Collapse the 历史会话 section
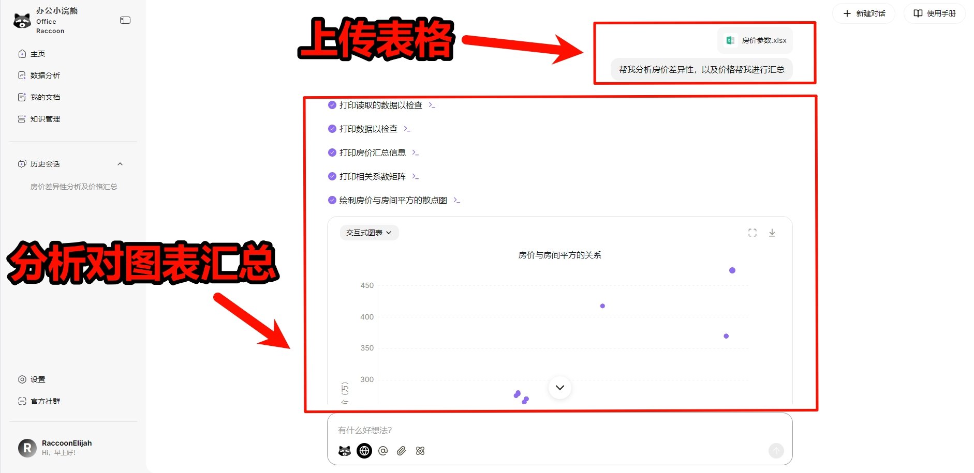974x473 pixels. pyautogui.click(x=120, y=164)
